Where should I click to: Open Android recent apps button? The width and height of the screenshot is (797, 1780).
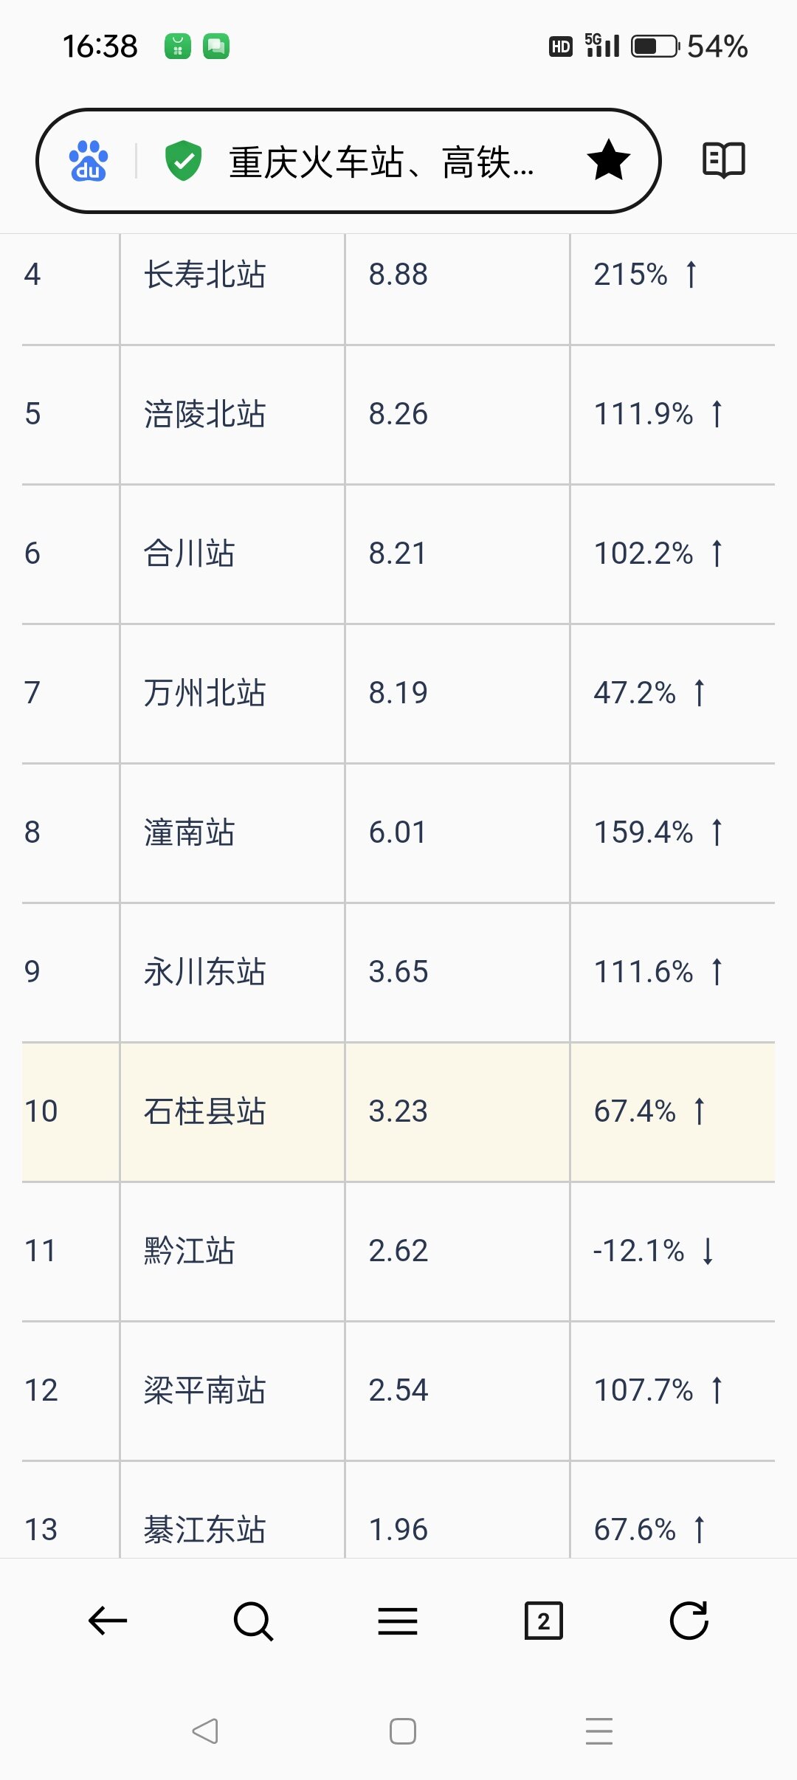pos(598,1731)
